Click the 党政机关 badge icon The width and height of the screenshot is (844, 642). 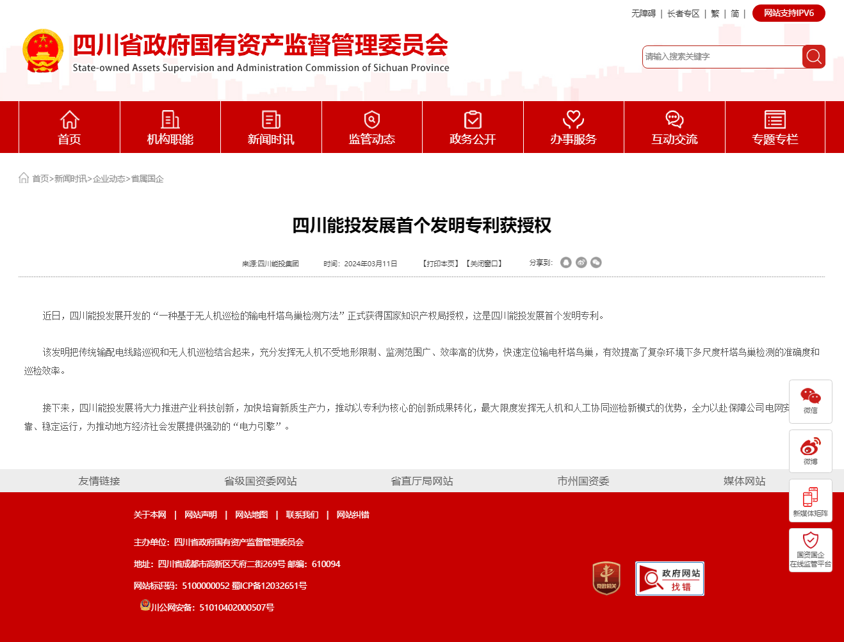[x=606, y=578]
